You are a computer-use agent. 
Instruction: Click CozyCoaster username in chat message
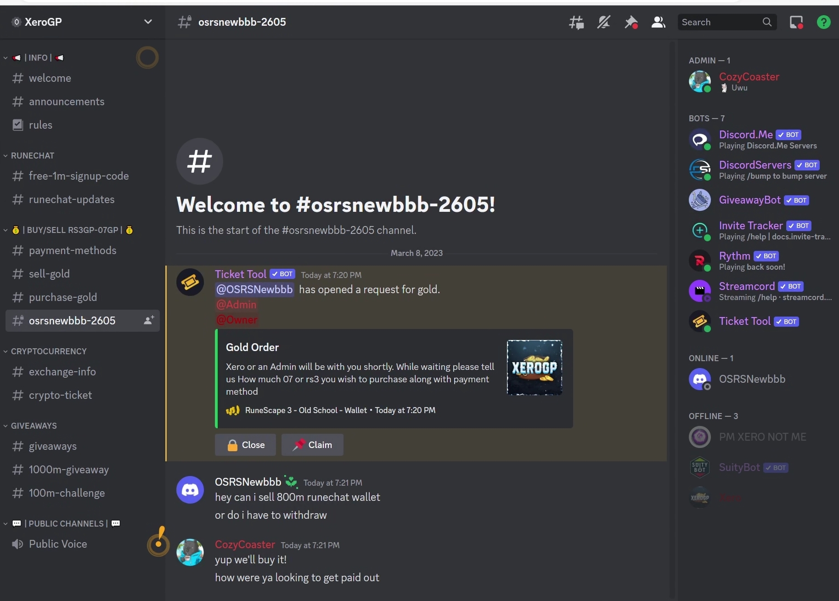[245, 544]
